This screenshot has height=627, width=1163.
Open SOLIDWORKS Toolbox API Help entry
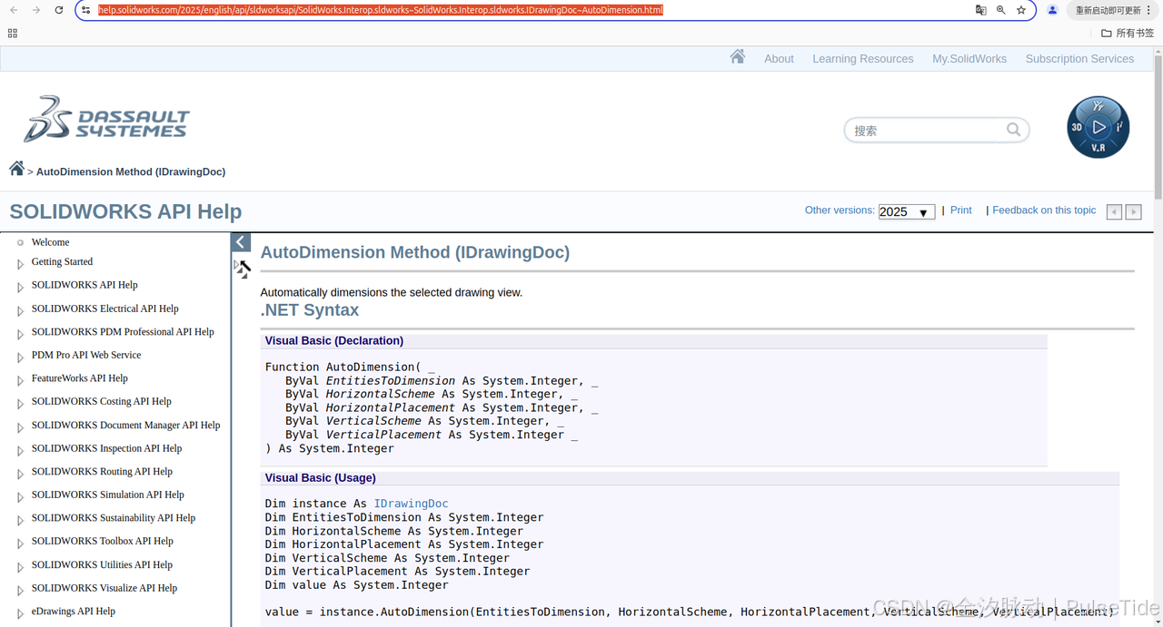point(103,541)
